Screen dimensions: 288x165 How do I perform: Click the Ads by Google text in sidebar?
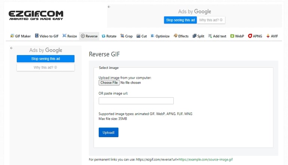click(x=46, y=50)
